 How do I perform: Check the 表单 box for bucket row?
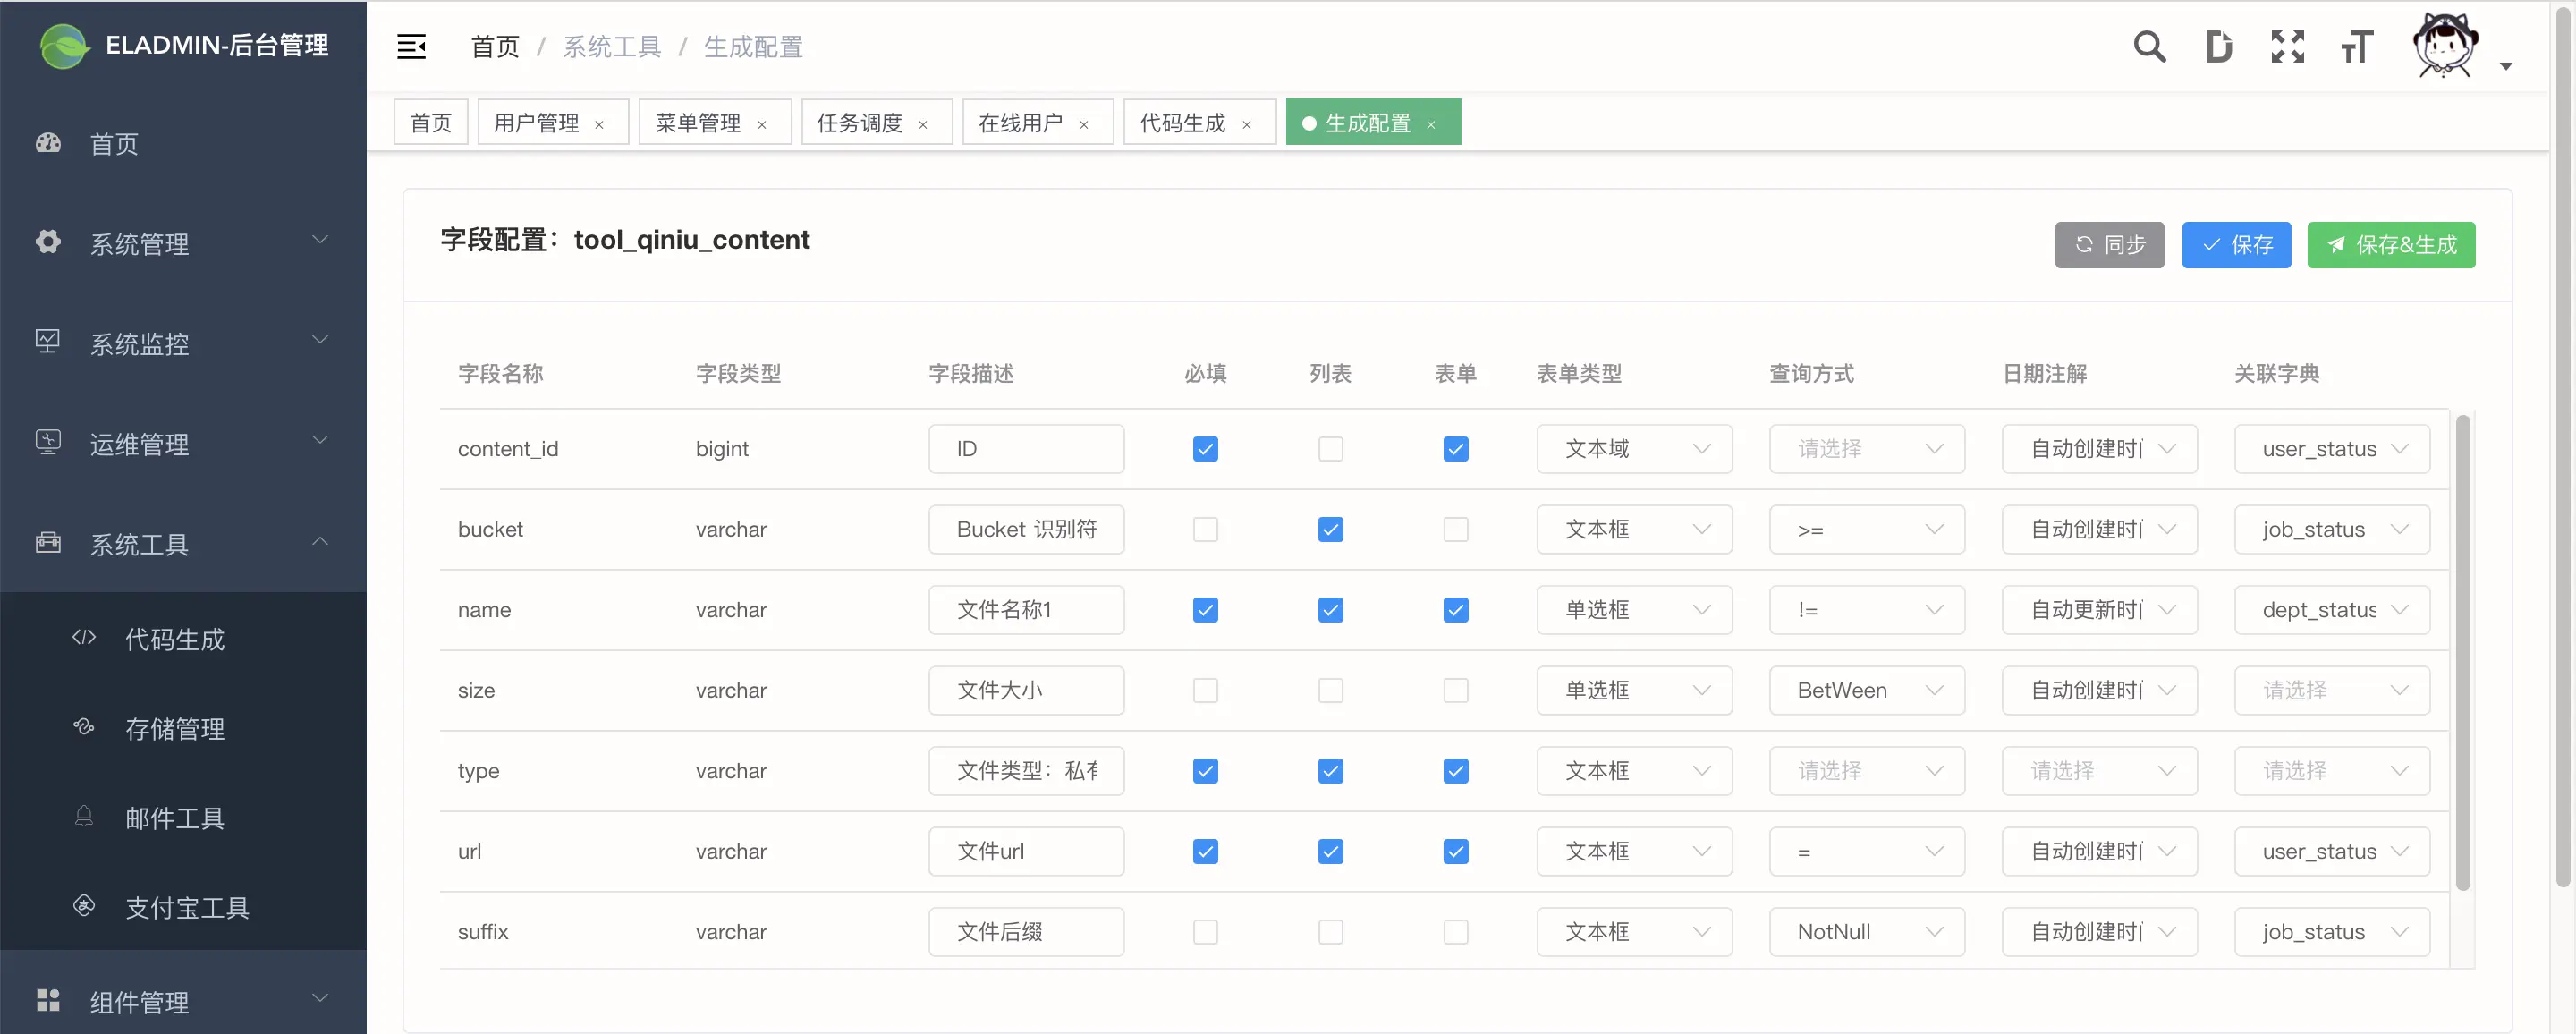coord(1455,529)
